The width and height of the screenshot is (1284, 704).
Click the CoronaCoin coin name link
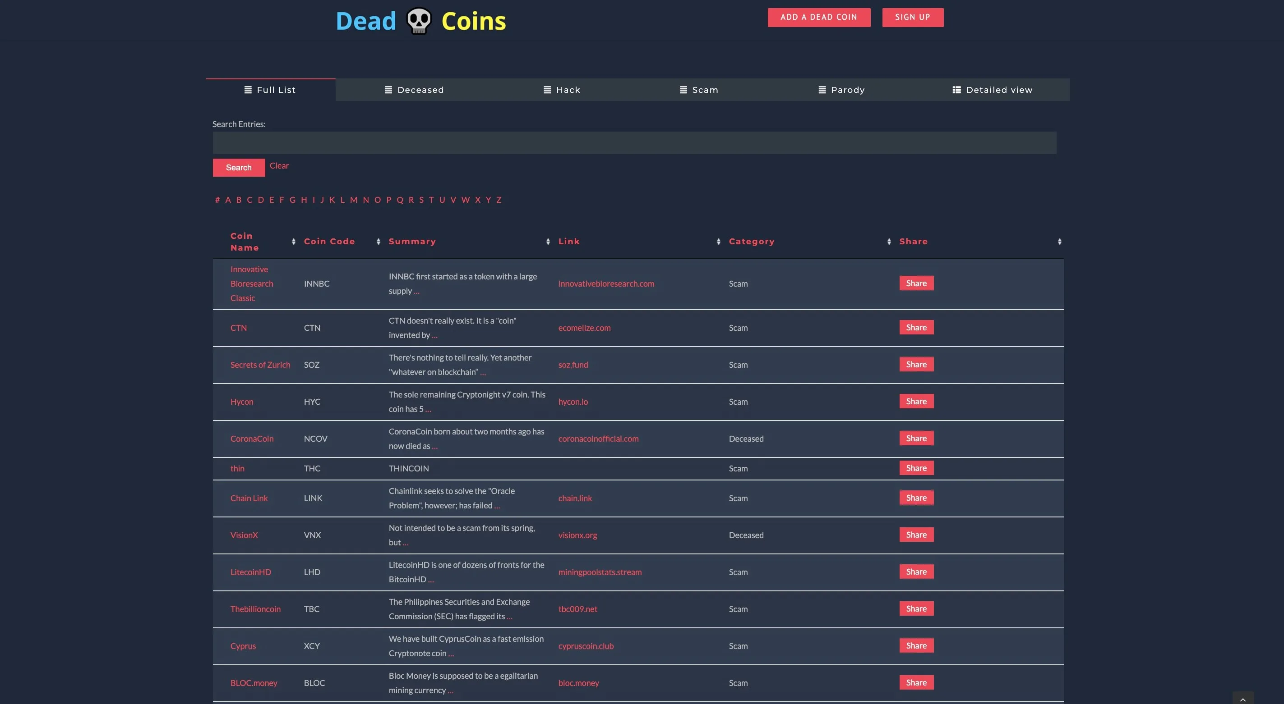click(x=252, y=439)
